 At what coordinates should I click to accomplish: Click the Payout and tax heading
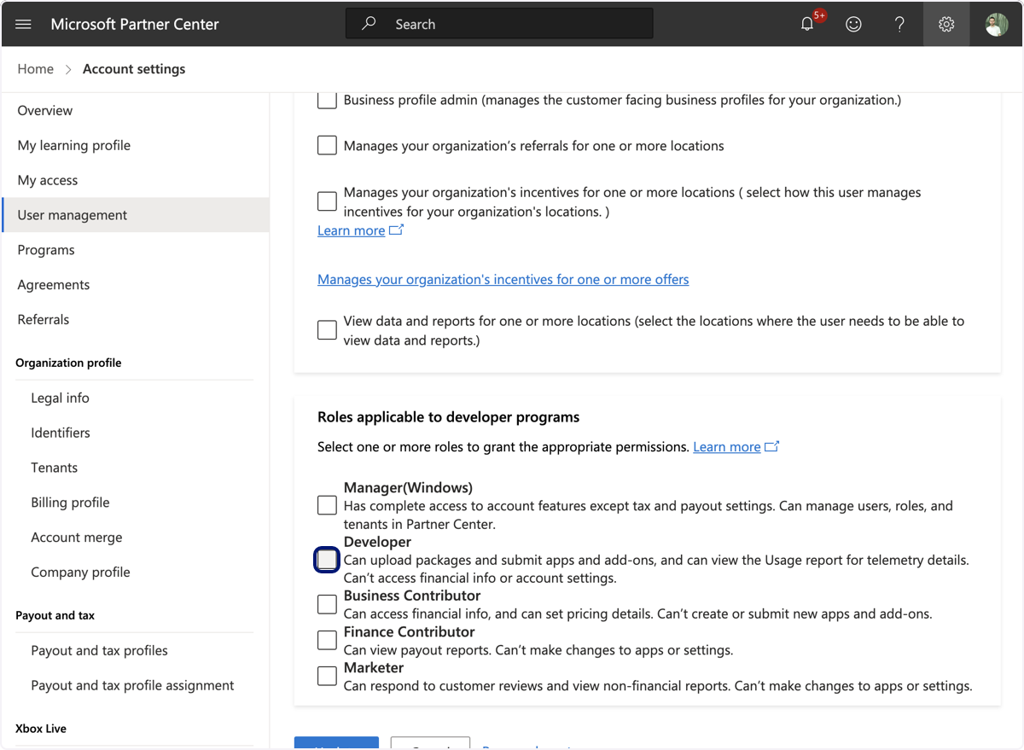point(55,615)
